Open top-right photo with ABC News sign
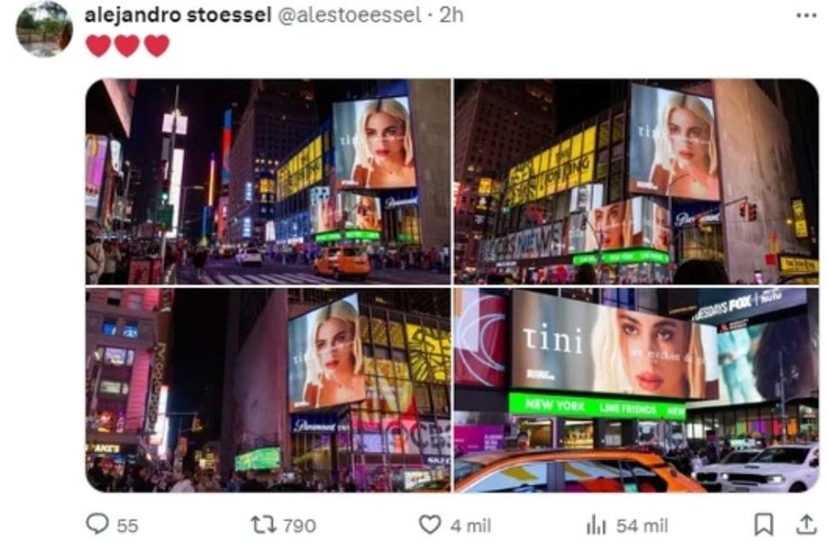The height and width of the screenshot is (552, 828). coord(637,182)
